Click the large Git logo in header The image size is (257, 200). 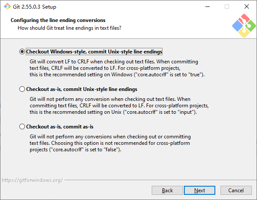tap(244, 26)
